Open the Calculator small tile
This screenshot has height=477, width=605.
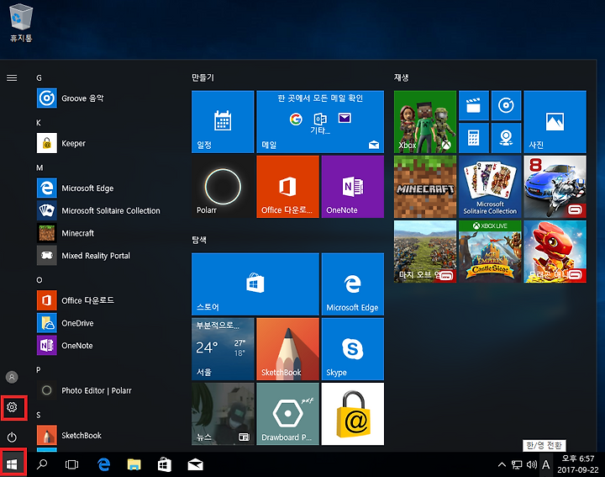click(473, 138)
